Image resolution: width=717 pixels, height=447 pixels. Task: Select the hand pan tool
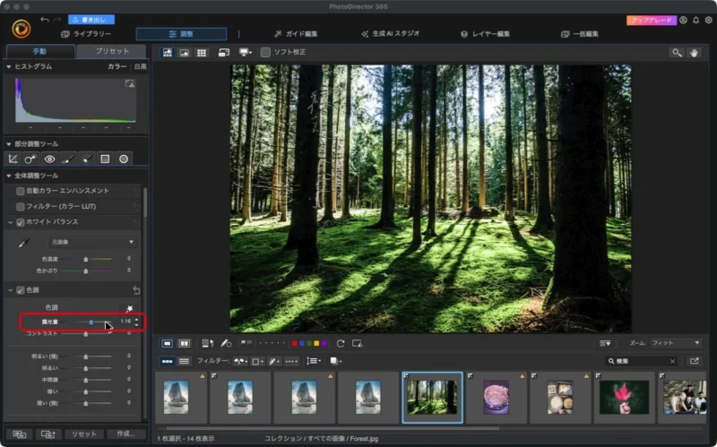pyautogui.click(x=694, y=53)
